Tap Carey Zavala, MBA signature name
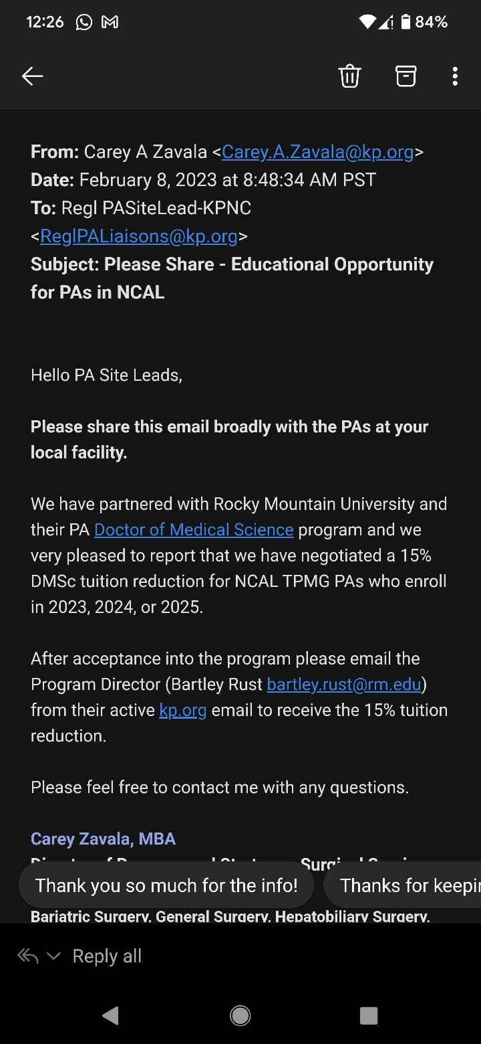This screenshot has width=481, height=1044. pyautogui.click(x=103, y=839)
